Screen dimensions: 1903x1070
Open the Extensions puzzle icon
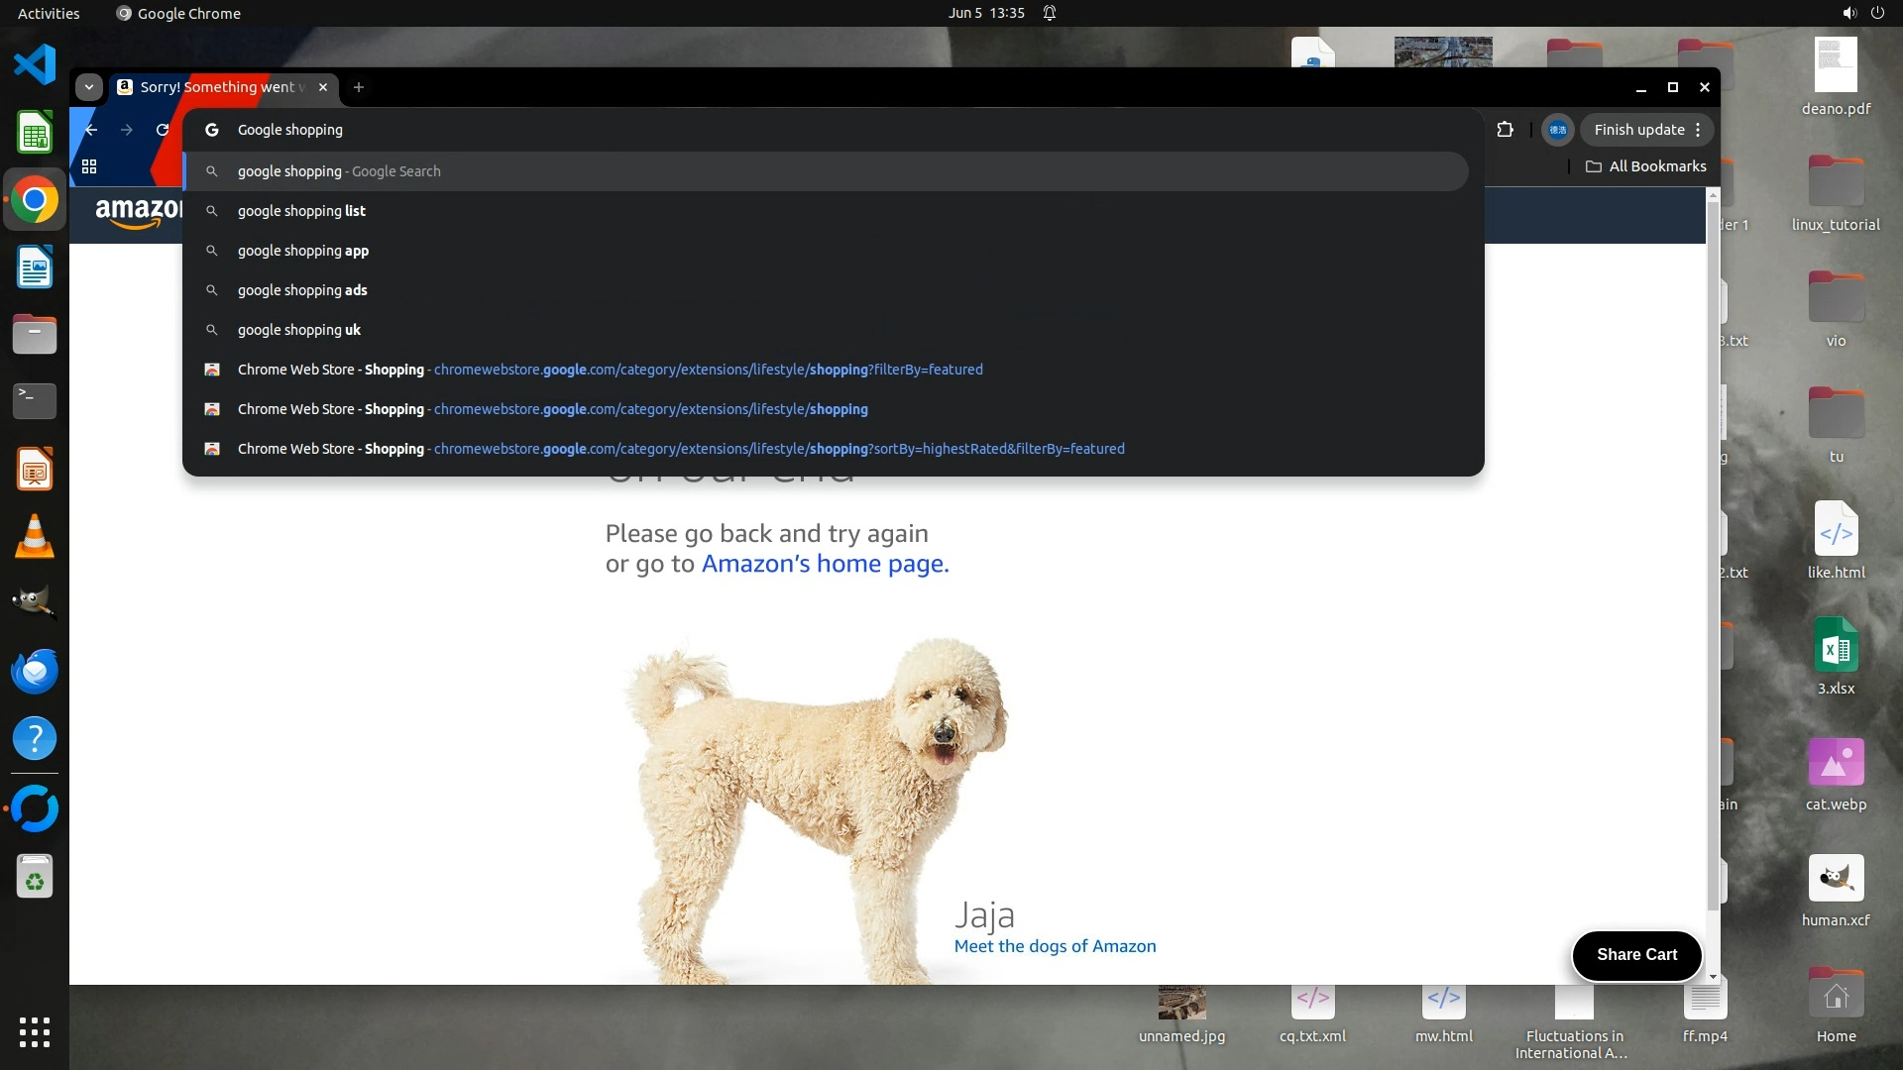(x=1505, y=130)
